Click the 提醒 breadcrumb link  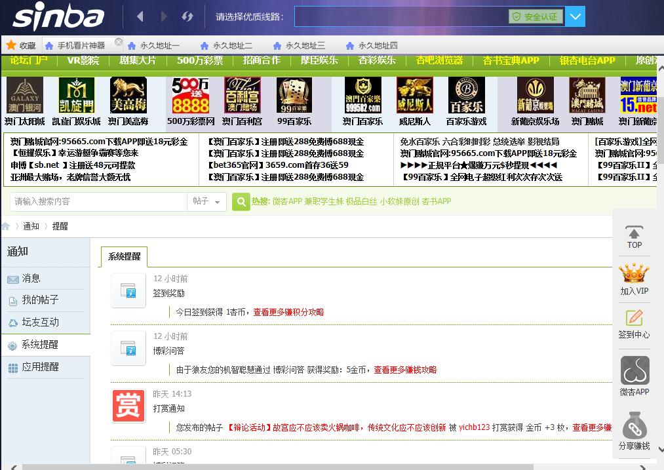[x=60, y=226]
